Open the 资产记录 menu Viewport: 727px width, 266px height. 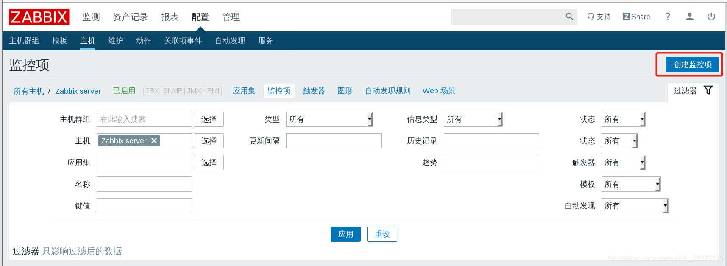[131, 17]
